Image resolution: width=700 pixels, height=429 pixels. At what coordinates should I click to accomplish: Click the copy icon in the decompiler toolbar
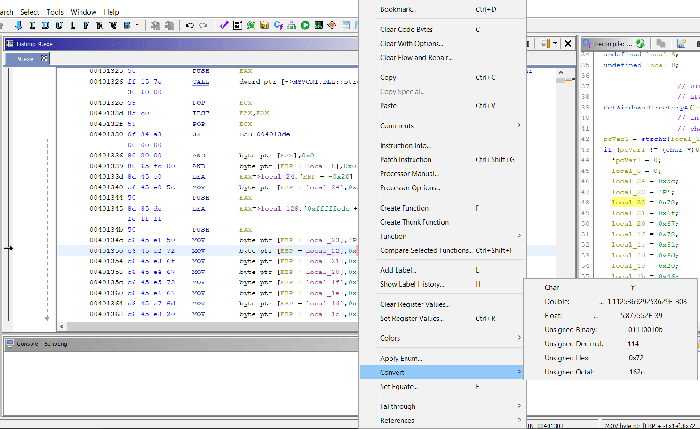(x=660, y=43)
